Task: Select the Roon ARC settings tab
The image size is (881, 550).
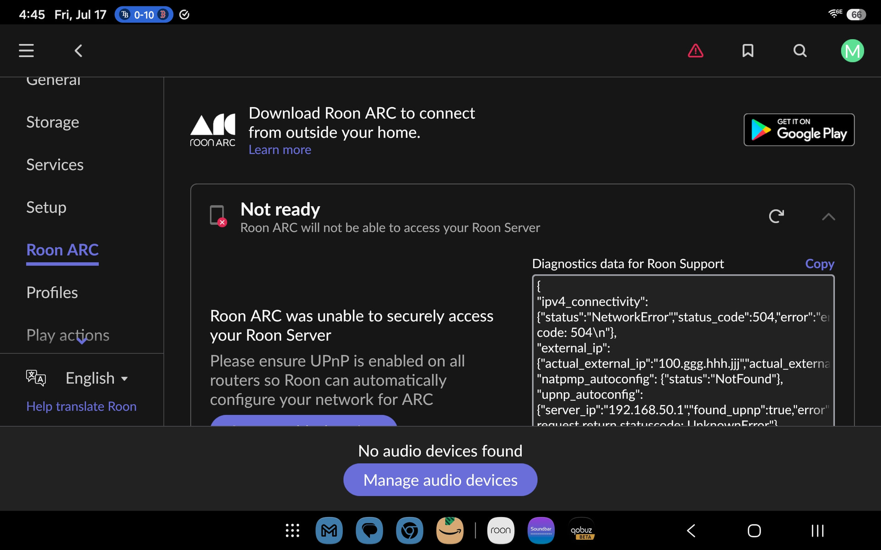Action: click(62, 250)
